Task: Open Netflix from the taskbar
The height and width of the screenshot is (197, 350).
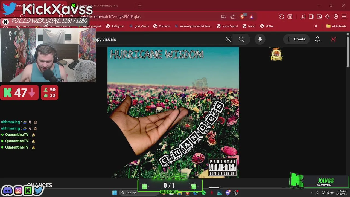Action: tap(211, 193)
